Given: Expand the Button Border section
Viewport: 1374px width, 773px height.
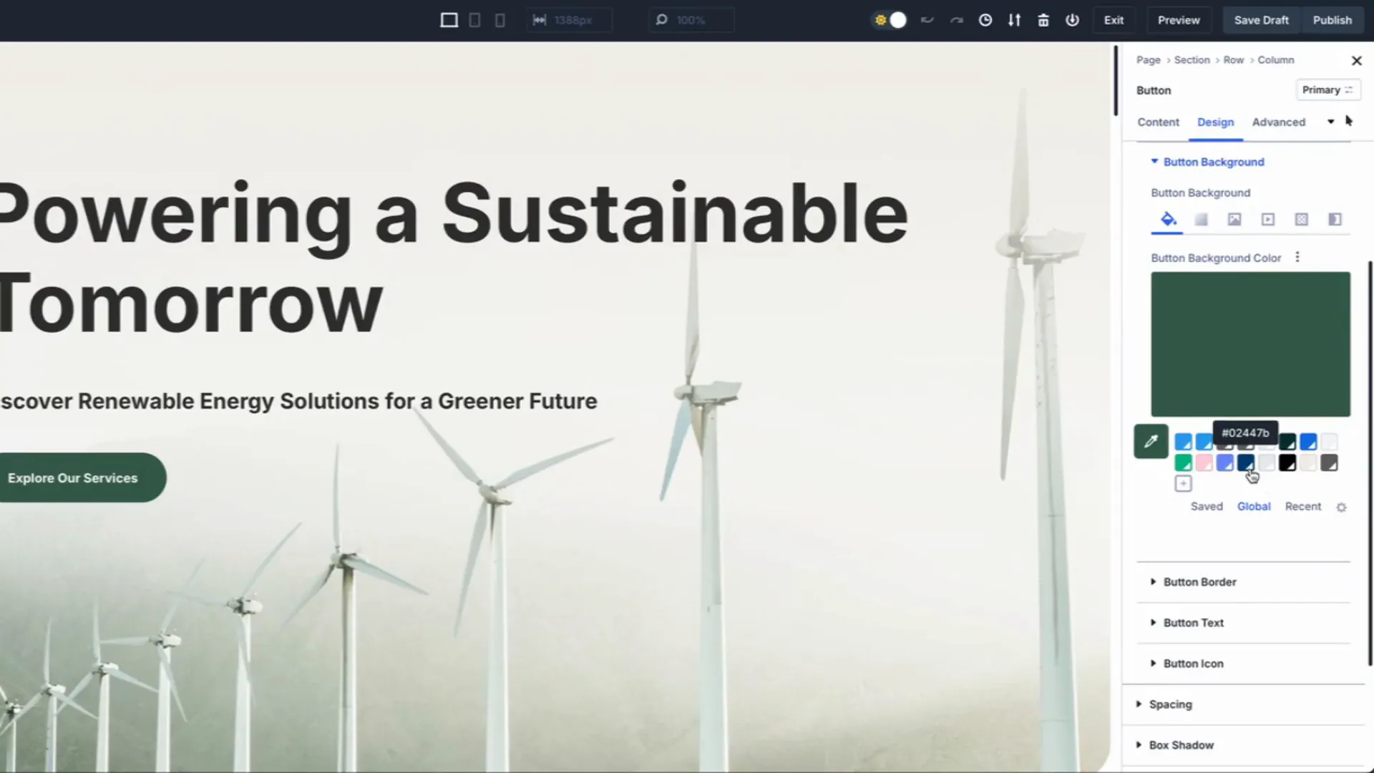Looking at the screenshot, I should point(1199,582).
